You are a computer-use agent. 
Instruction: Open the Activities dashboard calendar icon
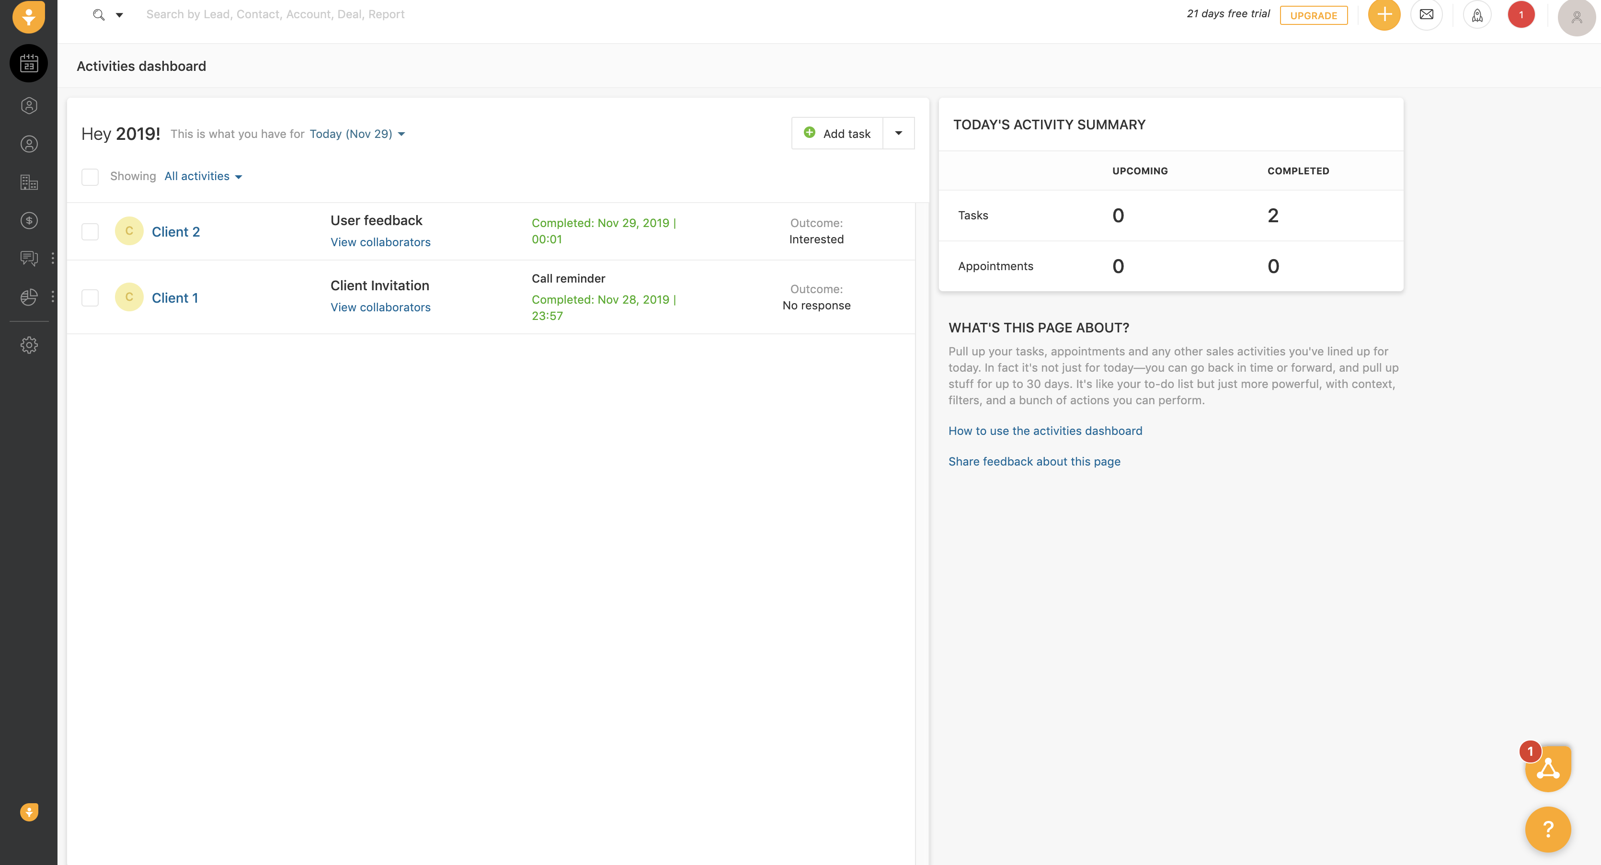click(29, 63)
